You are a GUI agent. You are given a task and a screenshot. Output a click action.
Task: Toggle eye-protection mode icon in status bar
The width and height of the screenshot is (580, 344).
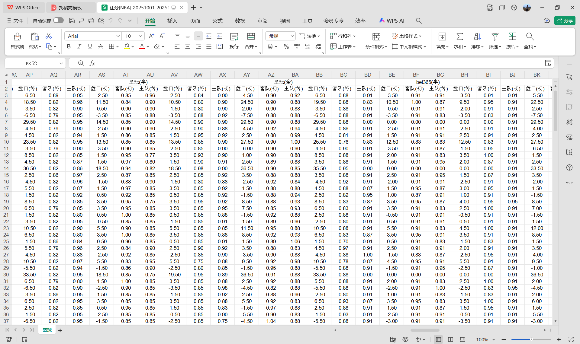click(x=405, y=339)
